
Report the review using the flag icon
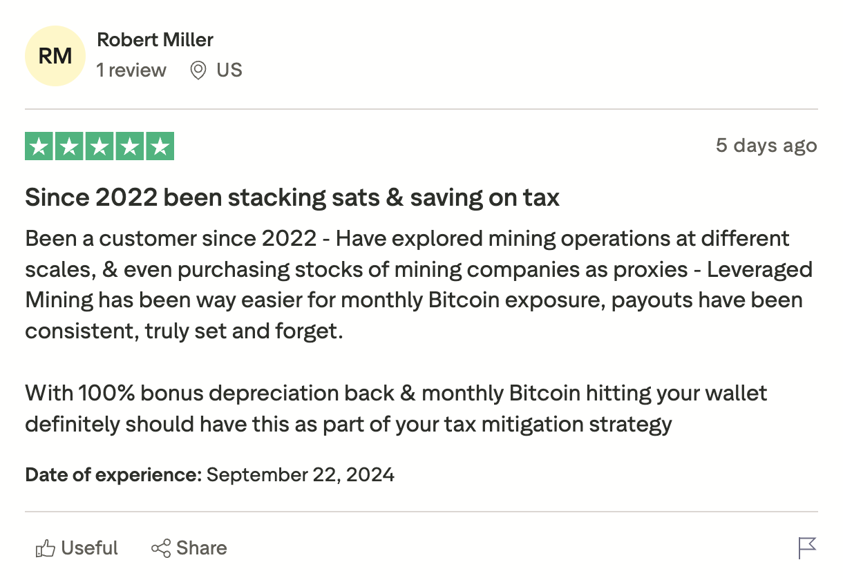pyautogui.click(x=806, y=548)
